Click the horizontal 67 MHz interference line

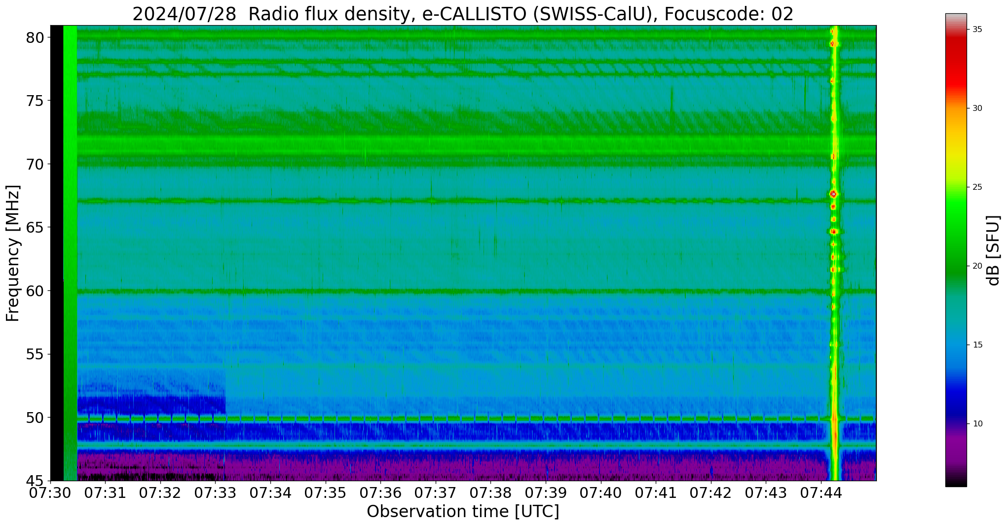[x=477, y=201]
